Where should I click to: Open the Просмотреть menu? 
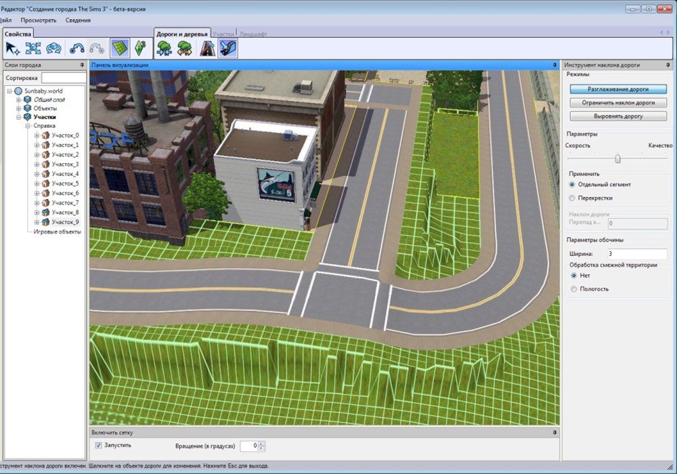pyautogui.click(x=38, y=20)
